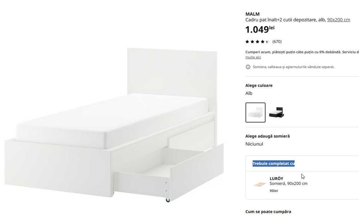Expand the 'Alege adaugă somieră' section

(x=267, y=136)
